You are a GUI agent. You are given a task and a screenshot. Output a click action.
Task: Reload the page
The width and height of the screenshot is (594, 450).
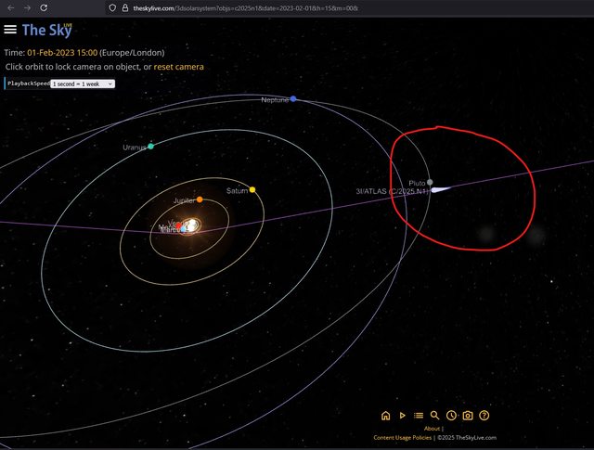44,8
